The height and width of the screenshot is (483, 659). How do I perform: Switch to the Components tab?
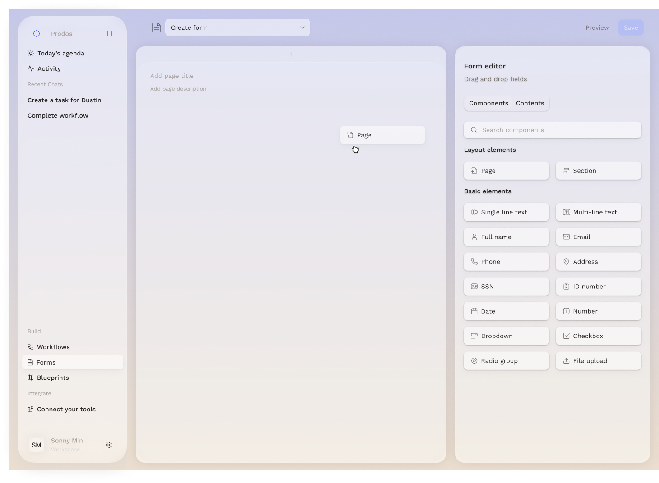coord(488,103)
